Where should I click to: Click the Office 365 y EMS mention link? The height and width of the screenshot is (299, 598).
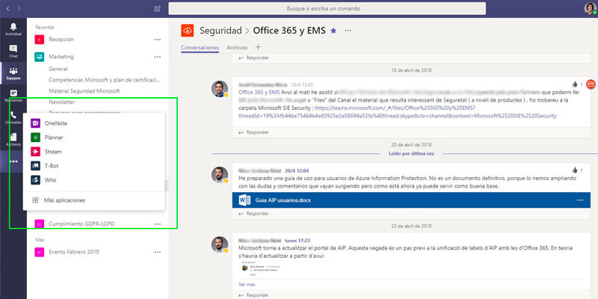259,92
